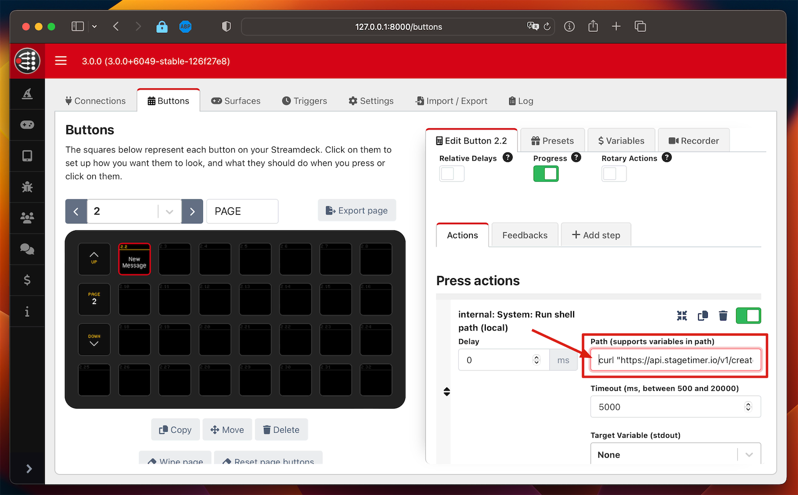Open the tablet surface icon in sidebar
The height and width of the screenshot is (495, 798).
27,156
